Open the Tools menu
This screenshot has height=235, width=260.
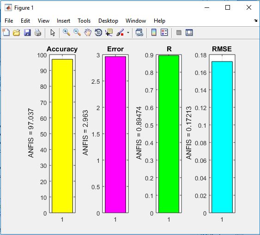(x=84, y=21)
